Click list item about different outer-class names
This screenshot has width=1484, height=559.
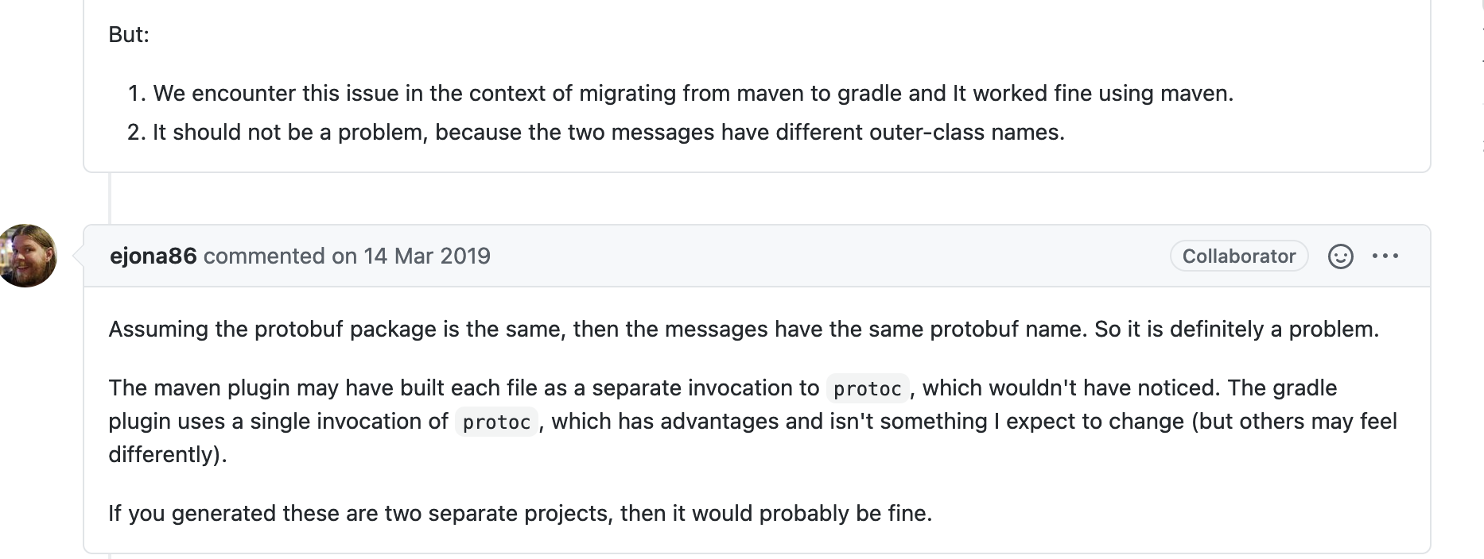pos(596,132)
